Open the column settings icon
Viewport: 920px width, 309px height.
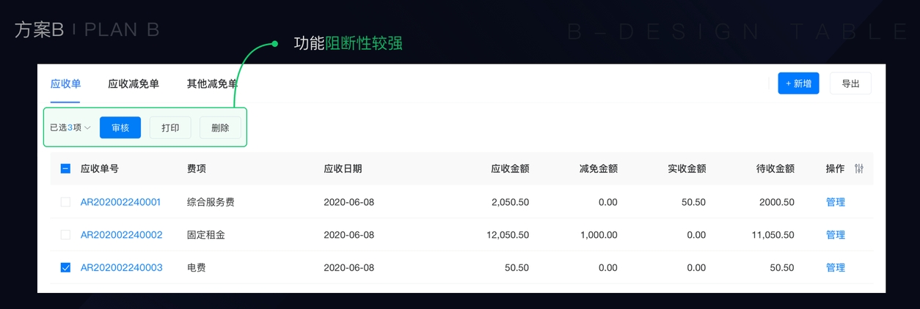[x=859, y=168]
